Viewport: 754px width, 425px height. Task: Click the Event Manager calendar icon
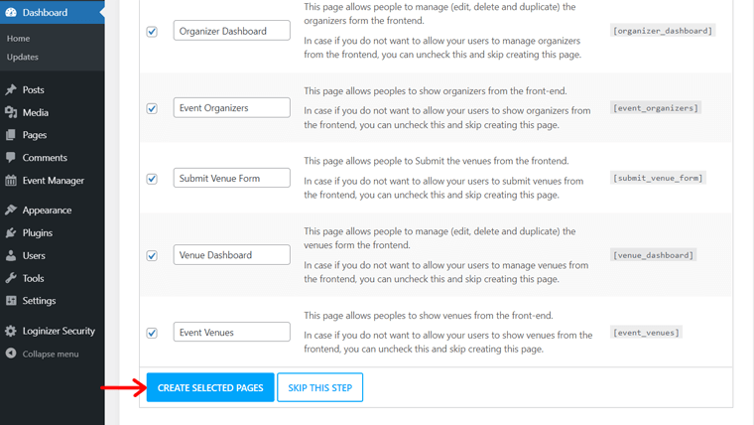pos(11,181)
